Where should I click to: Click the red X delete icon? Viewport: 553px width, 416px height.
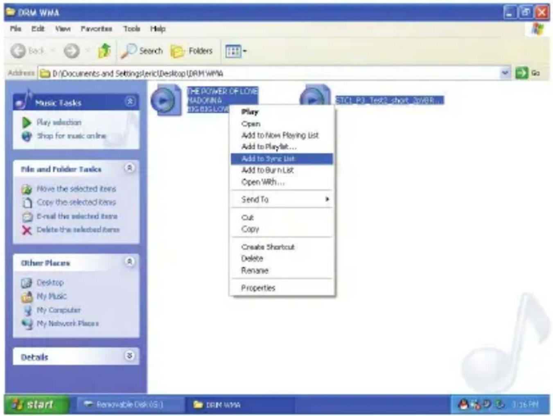pos(27,230)
